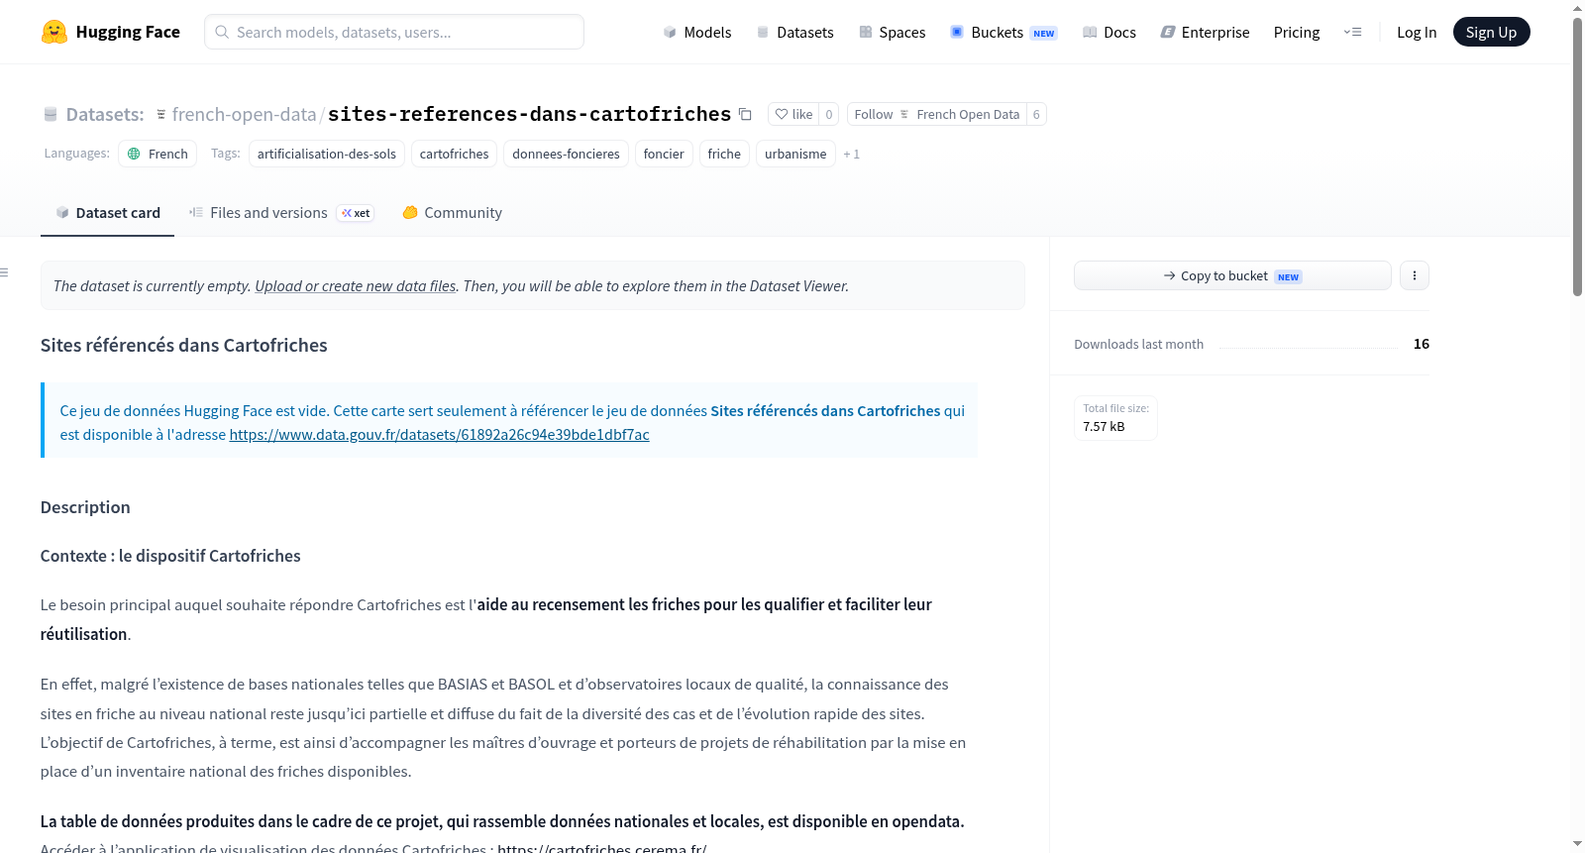Click the search magnifier icon
The image size is (1585, 853).
222,32
